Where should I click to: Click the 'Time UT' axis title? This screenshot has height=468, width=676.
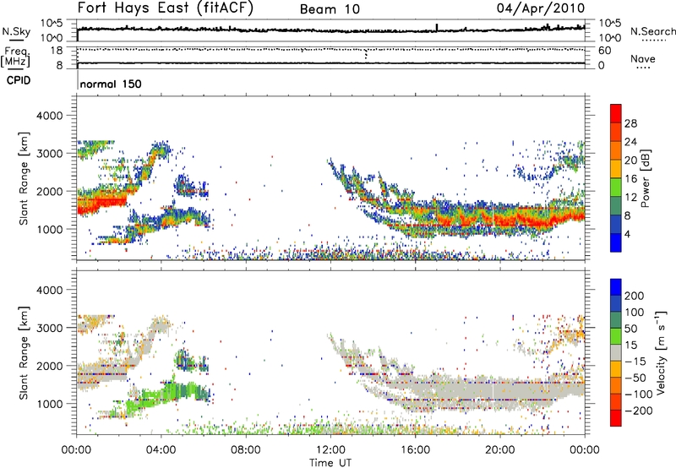click(330, 463)
